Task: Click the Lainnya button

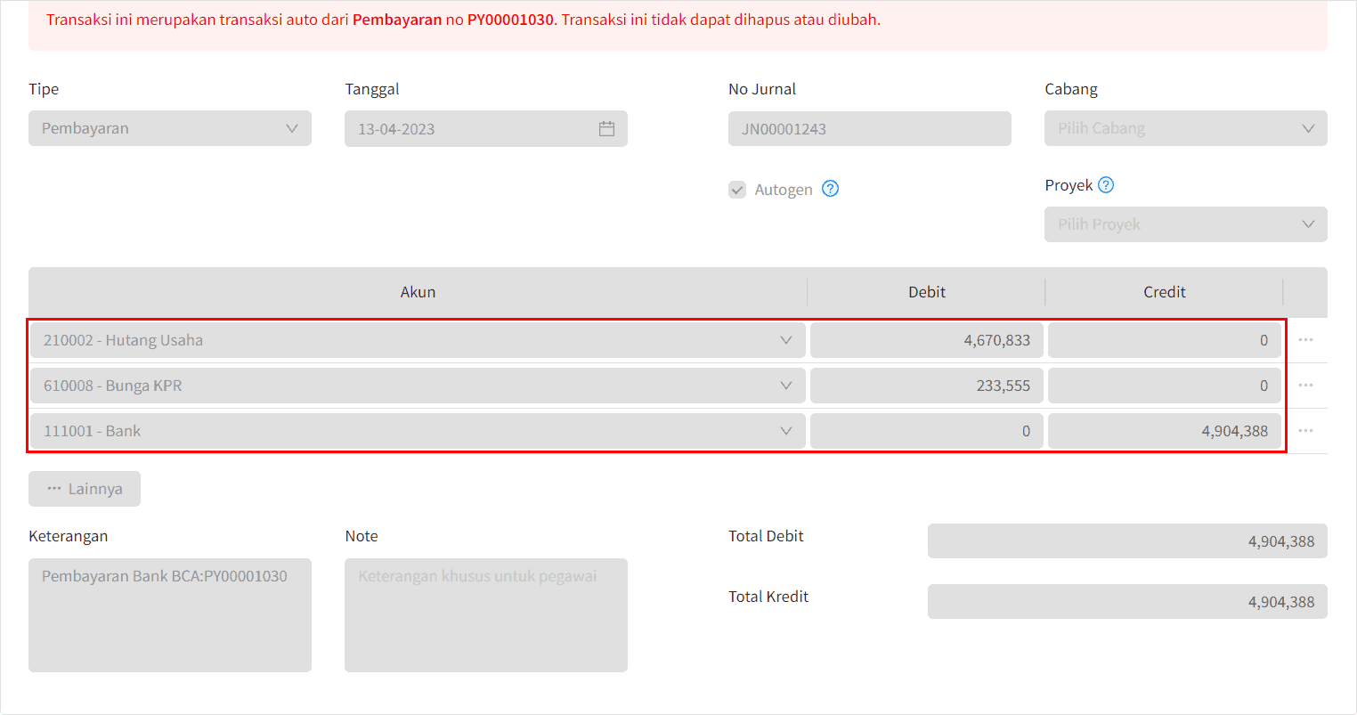Action: 85,489
